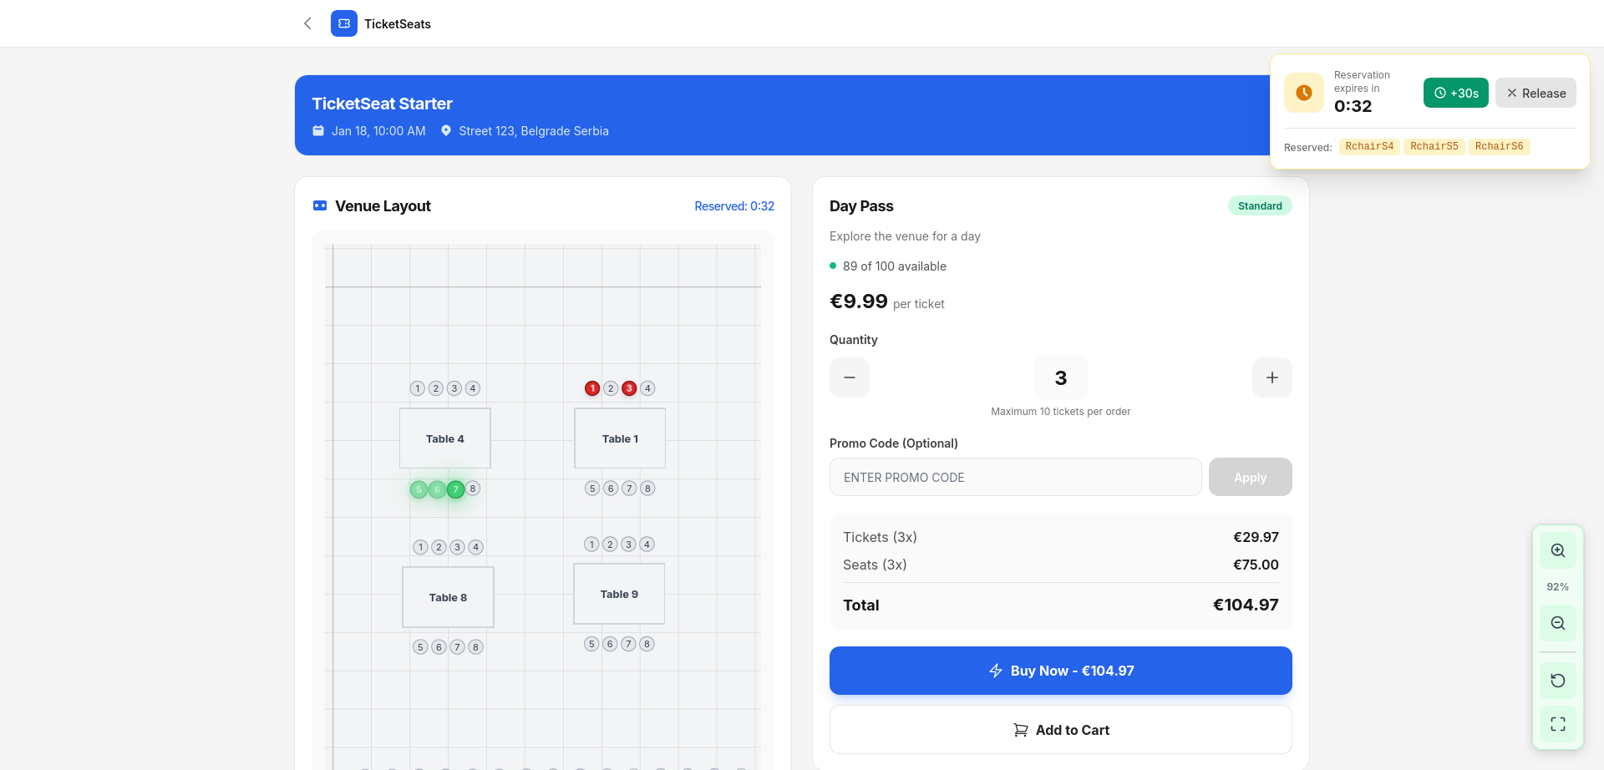Select seat 5 below Table 8

420,647
